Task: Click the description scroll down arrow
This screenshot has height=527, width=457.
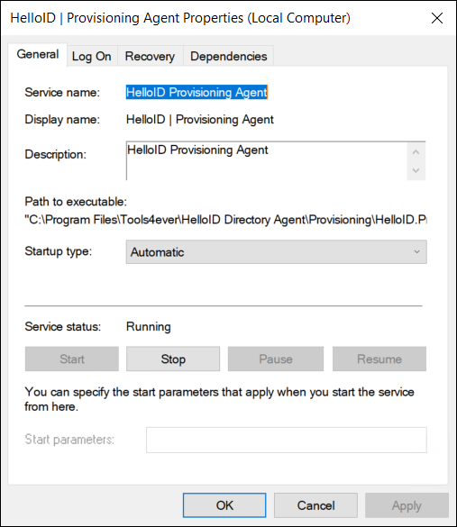Action: pyautogui.click(x=416, y=170)
